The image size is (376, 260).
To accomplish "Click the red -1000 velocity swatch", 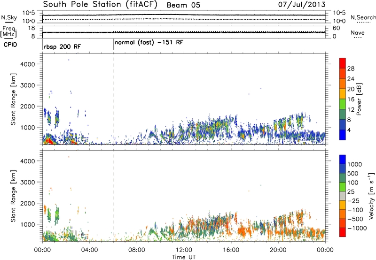I will pos(343,232).
